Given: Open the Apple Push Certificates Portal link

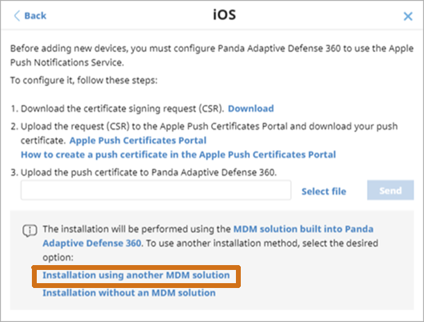Looking at the screenshot, I should tap(138, 140).
